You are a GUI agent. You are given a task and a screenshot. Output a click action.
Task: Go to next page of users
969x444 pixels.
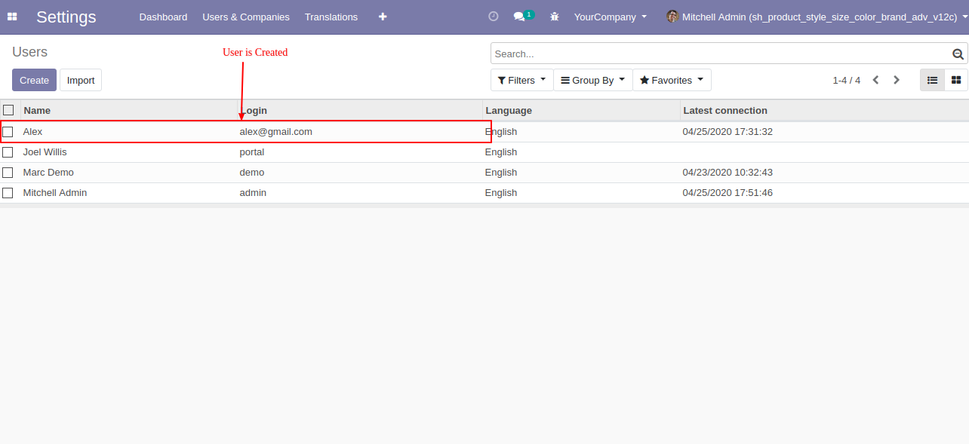(x=897, y=80)
